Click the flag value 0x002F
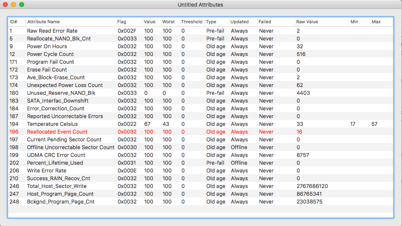 point(127,31)
